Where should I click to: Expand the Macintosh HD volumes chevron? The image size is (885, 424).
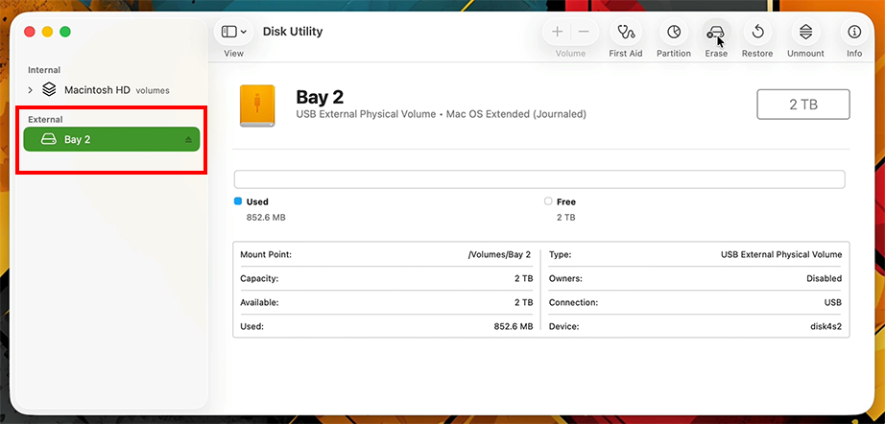pos(31,89)
